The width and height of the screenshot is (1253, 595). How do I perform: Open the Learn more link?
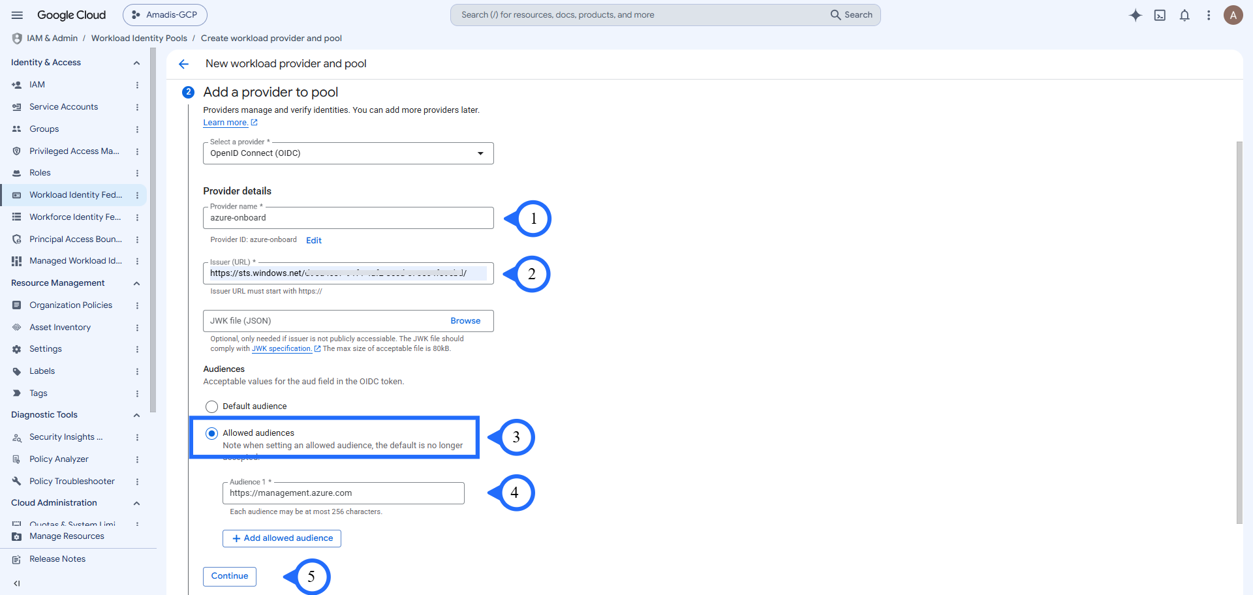[230, 123]
